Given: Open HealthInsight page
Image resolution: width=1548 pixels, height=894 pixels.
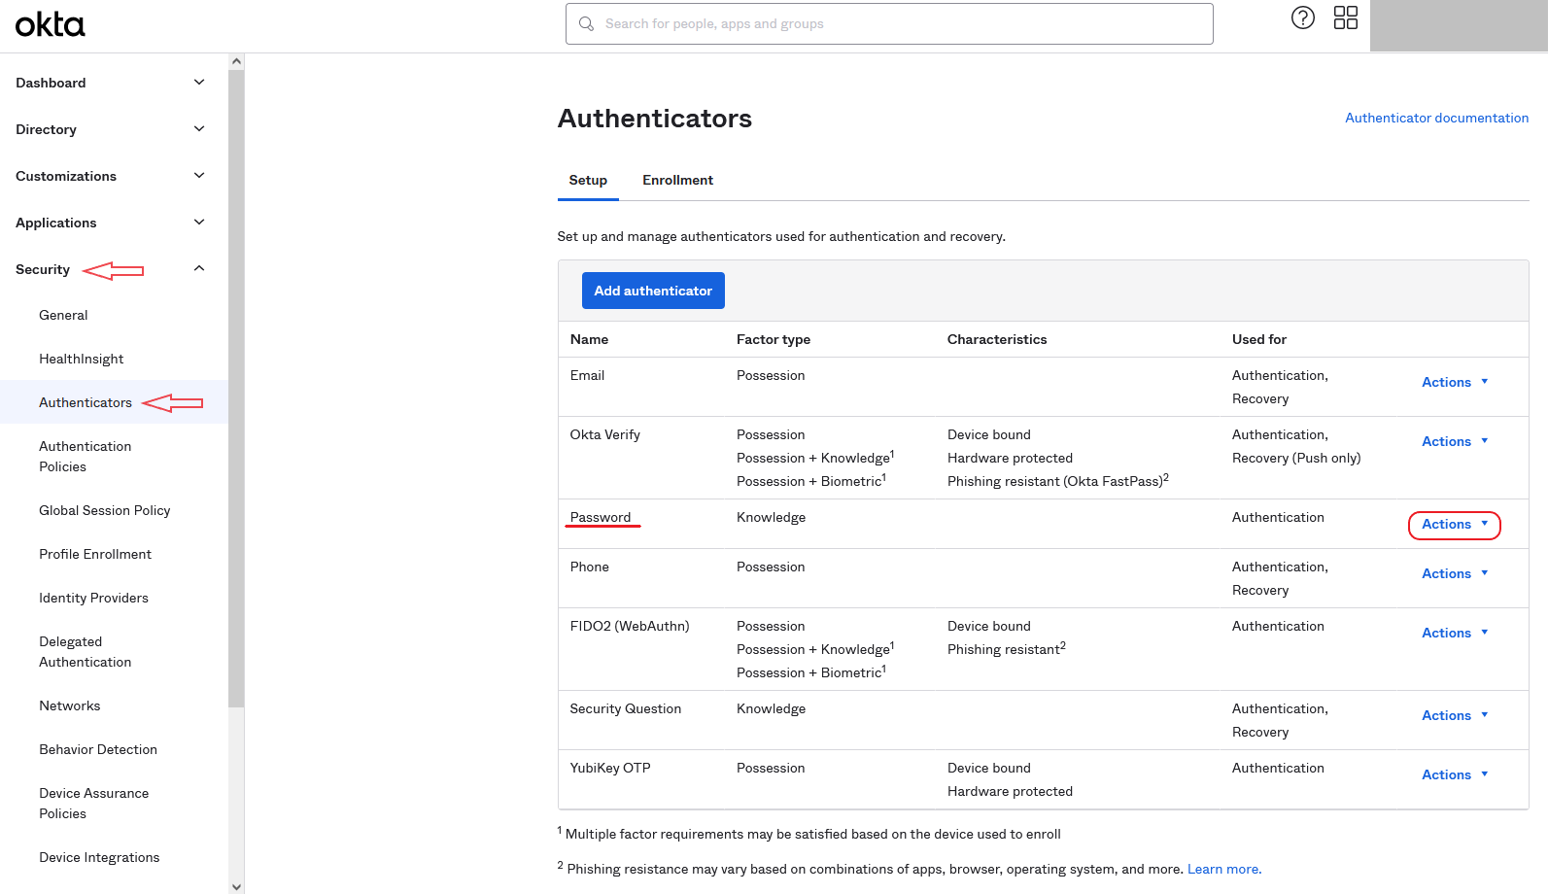Looking at the screenshot, I should tap(82, 359).
